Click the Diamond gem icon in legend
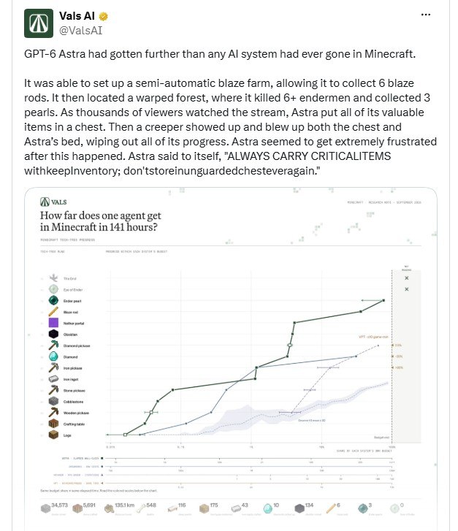Screen dimensions: 458x531 [x=53, y=356]
